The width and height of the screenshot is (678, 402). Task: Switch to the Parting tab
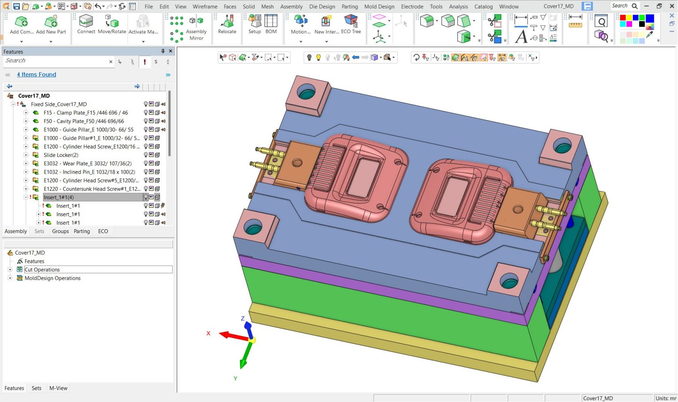pos(82,231)
